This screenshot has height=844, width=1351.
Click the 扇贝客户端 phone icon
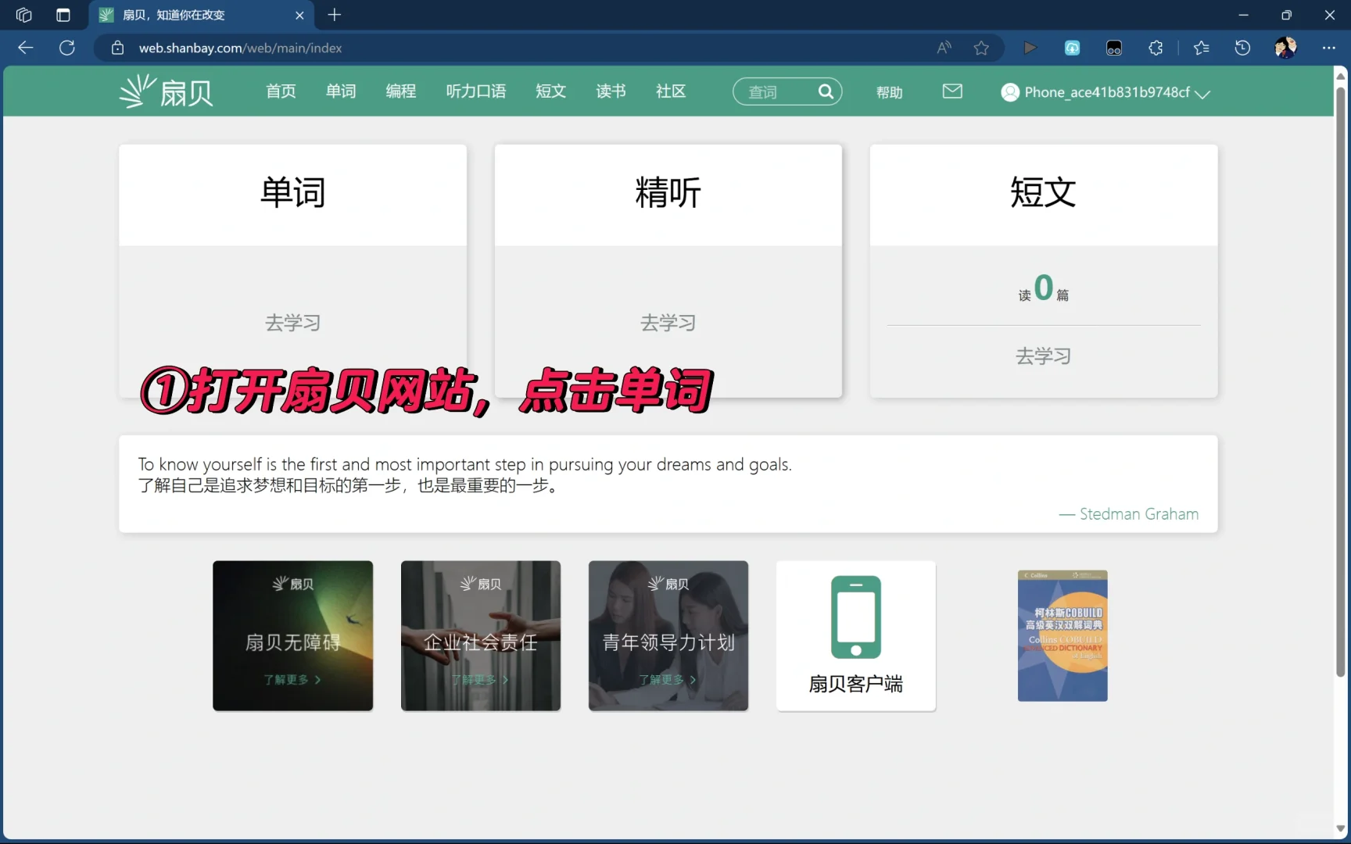tap(855, 617)
